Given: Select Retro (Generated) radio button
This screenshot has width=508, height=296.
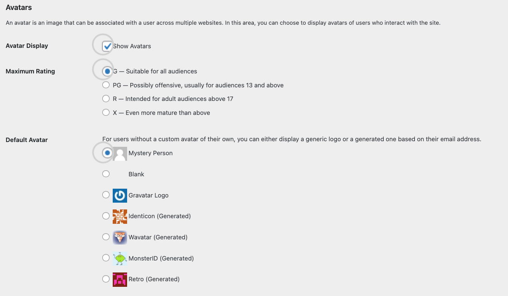Looking at the screenshot, I should point(106,279).
